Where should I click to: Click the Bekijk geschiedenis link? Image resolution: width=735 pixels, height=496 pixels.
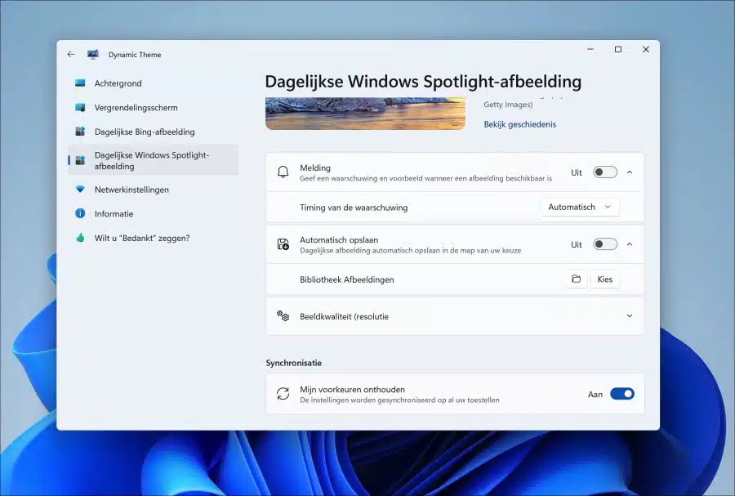pos(520,124)
